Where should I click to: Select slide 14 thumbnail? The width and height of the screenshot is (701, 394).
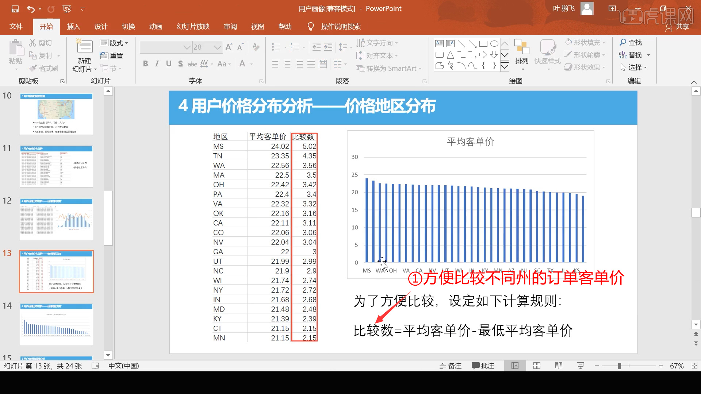click(56, 324)
